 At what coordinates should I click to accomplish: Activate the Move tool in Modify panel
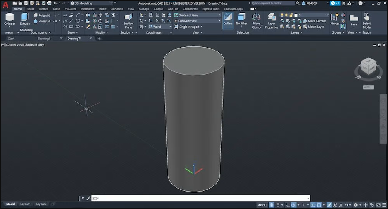(100, 15)
